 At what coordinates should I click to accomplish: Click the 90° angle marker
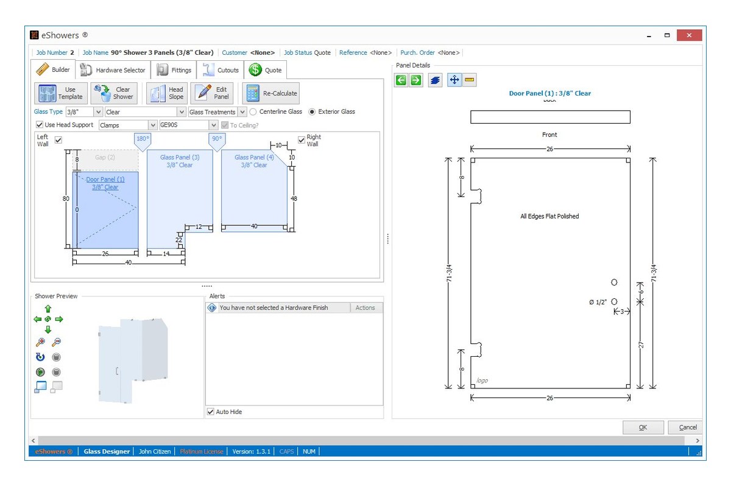coord(217,141)
